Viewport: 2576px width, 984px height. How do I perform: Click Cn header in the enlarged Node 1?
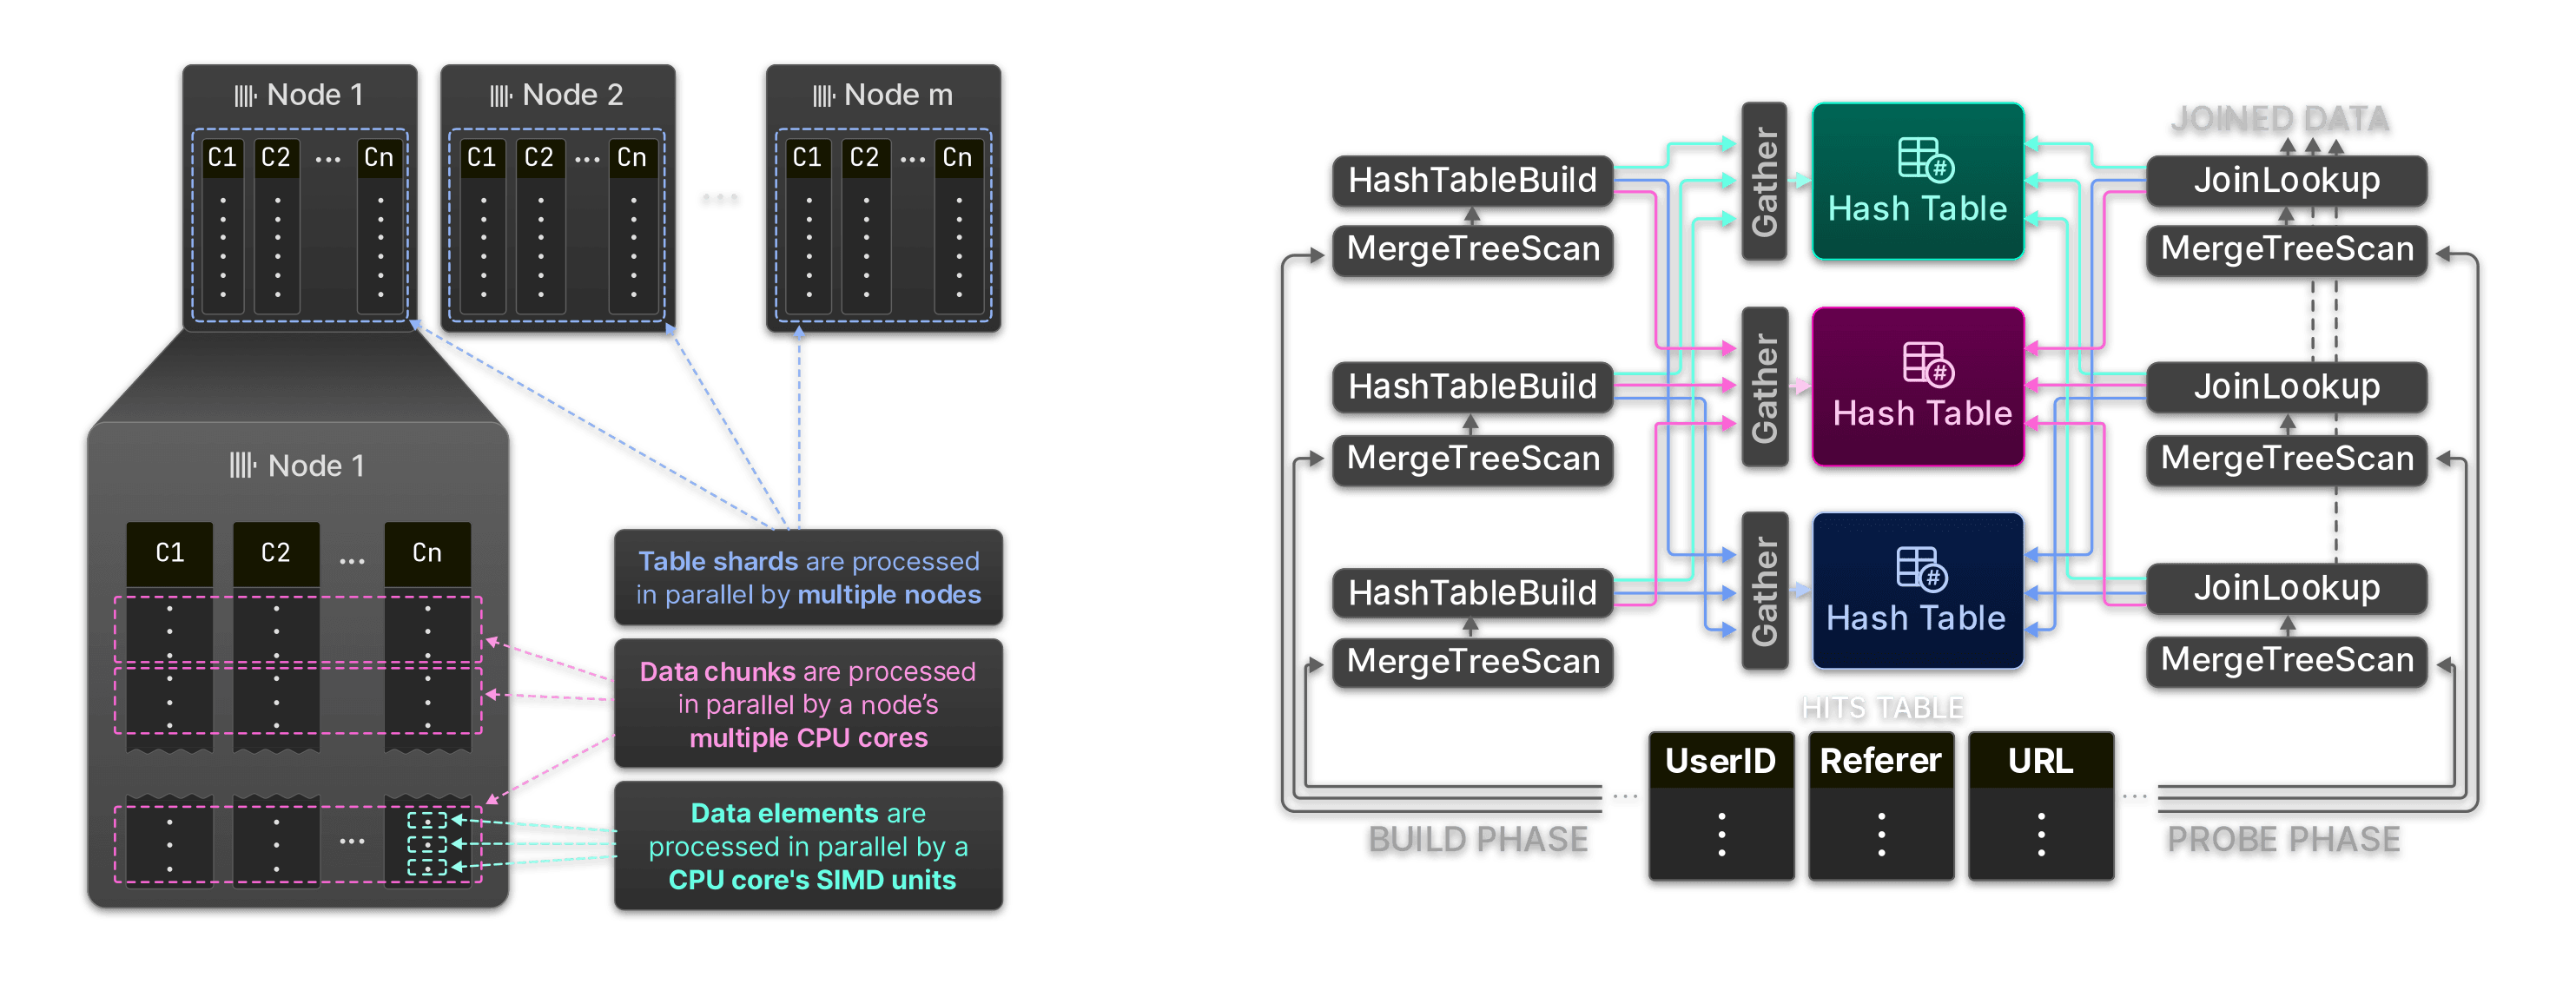pos(427,553)
